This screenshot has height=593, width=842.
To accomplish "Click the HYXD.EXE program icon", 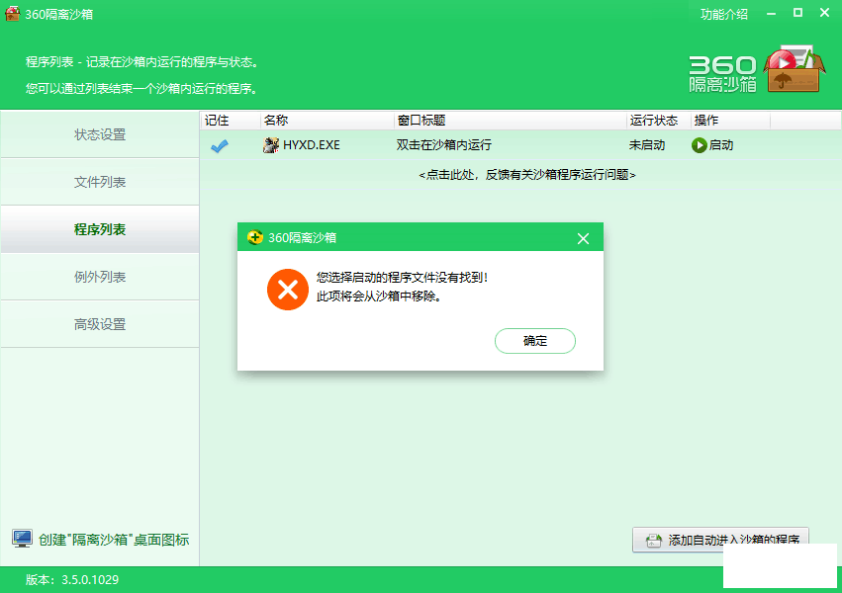I will (271, 144).
